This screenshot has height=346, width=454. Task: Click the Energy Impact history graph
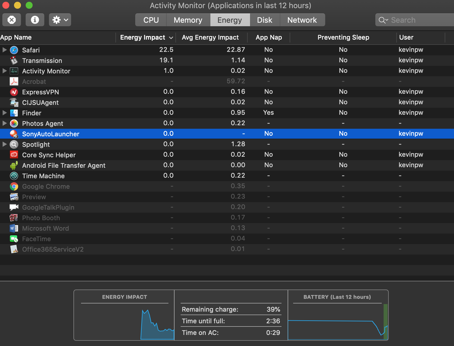tap(125, 322)
